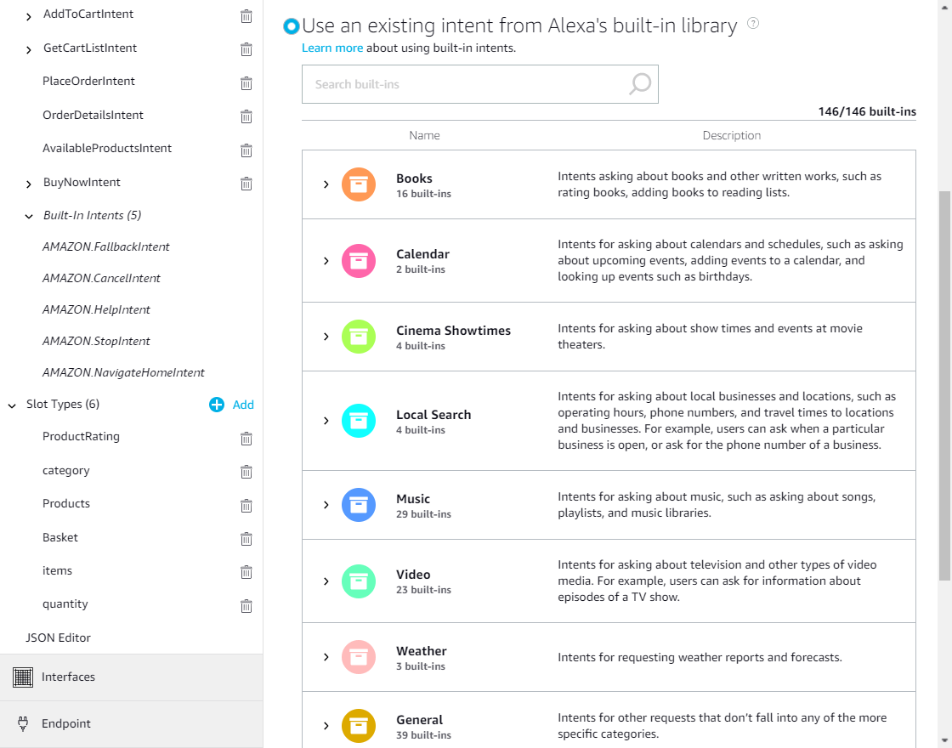Click Add next to Slot Types
Image resolution: width=952 pixels, height=748 pixels.
pos(243,405)
